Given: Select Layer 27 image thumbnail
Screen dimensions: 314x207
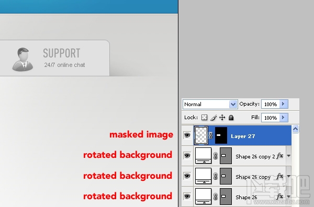Looking at the screenshot, I should tap(201, 135).
